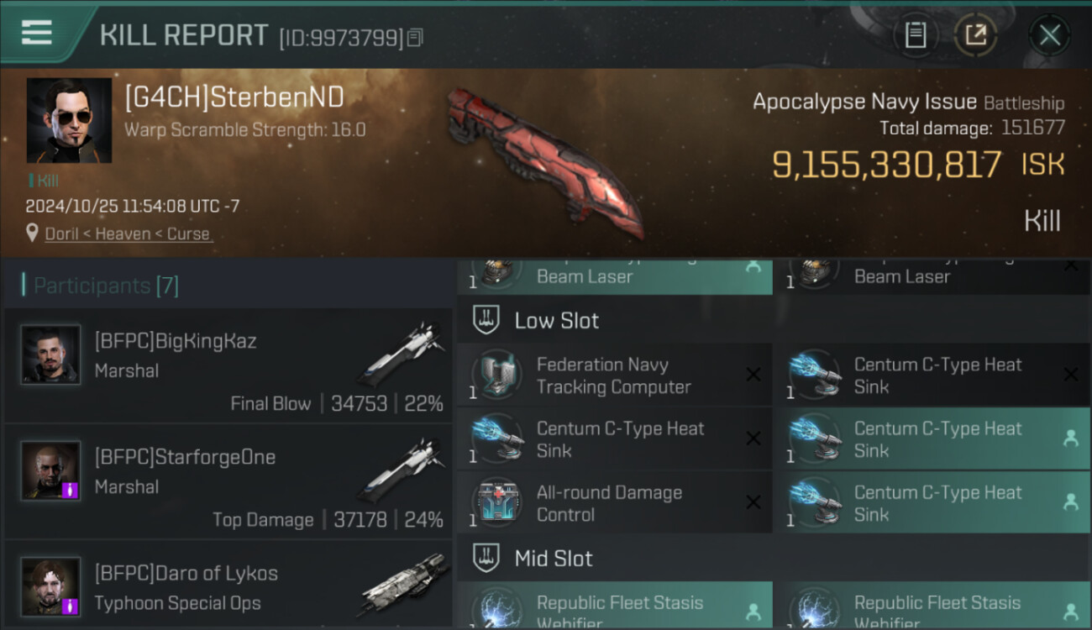The height and width of the screenshot is (630, 1092).
Task: Open BigKingKaz participant portrait
Action: [x=50, y=354]
